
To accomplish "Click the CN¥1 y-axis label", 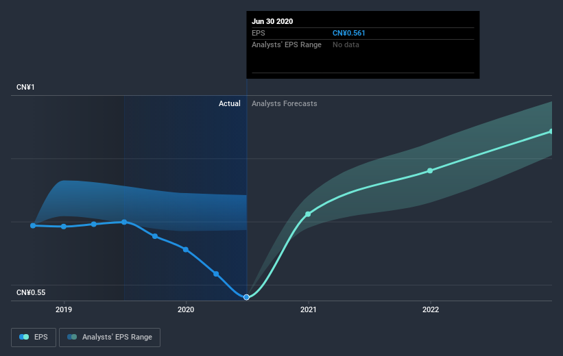I will click(25, 87).
